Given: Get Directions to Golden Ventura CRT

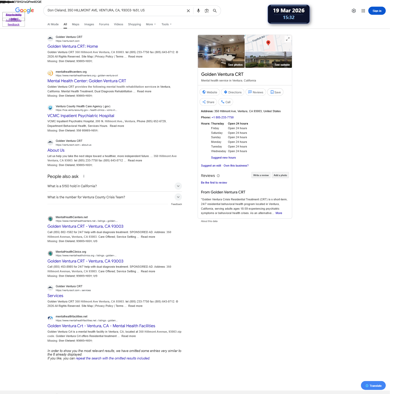Looking at the screenshot, I should click(x=233, y=92).
